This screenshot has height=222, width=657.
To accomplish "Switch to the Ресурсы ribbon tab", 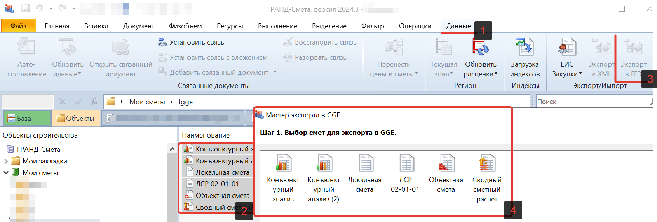I will [x=230, y=26].
